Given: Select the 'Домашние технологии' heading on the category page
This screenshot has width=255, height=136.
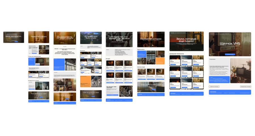Looking at the screenshot, I should tap(177, 54).
